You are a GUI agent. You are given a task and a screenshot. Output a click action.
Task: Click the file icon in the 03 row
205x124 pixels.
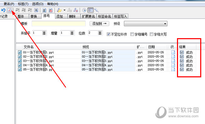click(x=173, y=61)
